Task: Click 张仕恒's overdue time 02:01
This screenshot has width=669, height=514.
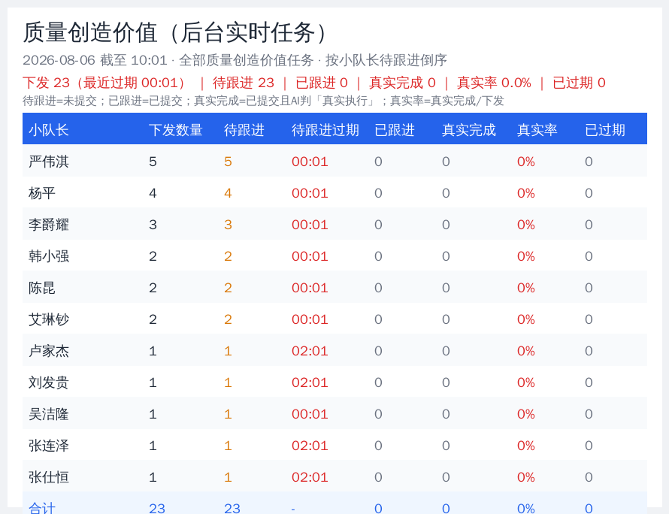Action: tap(310, 477)
